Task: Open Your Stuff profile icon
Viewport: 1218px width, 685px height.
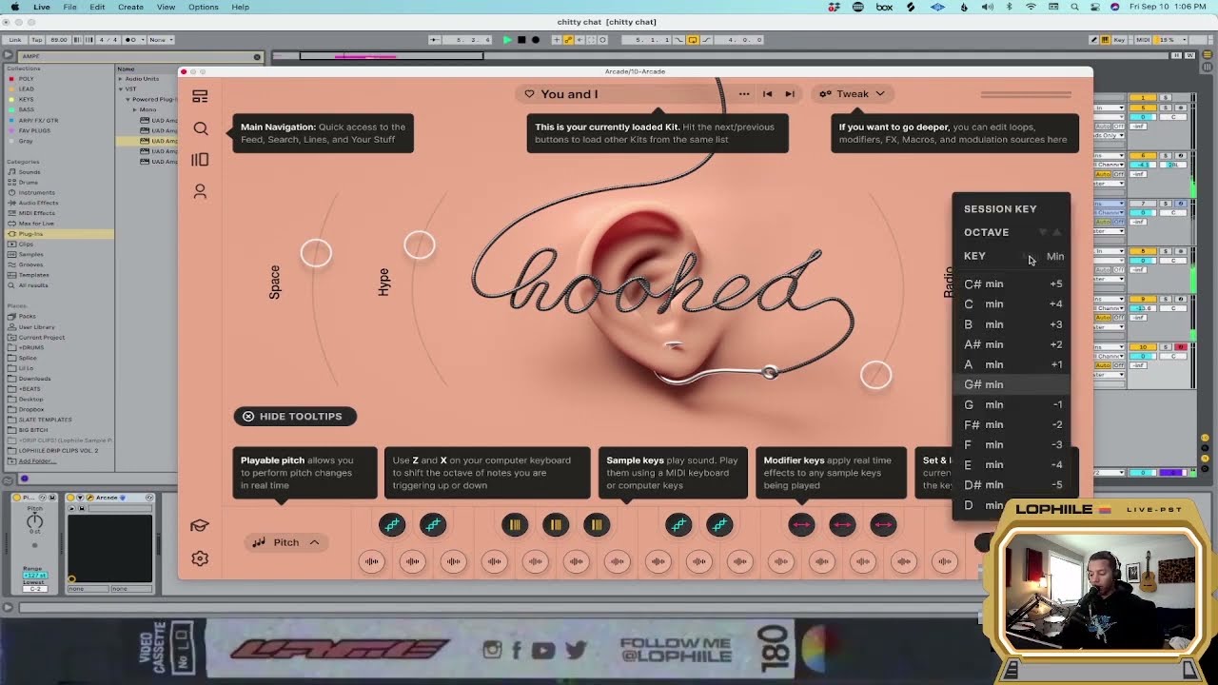Action: [x=200, y=191]
